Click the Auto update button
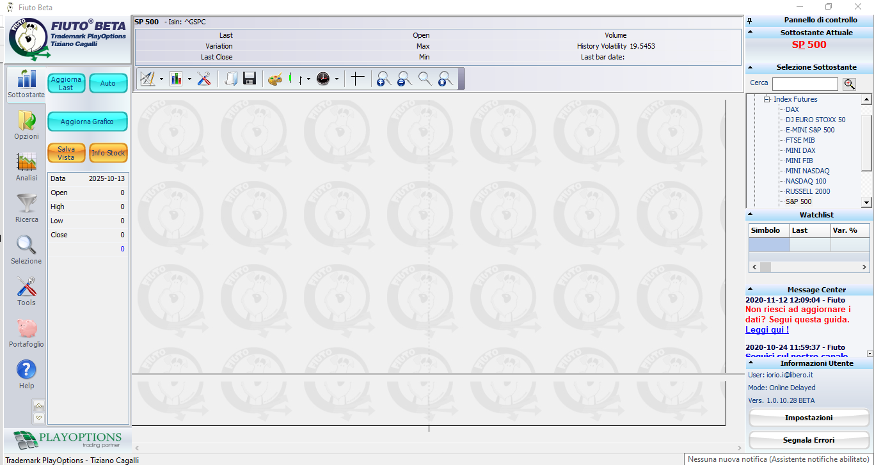This screenshot has width=874, height=465. click(x=108, y=83)
